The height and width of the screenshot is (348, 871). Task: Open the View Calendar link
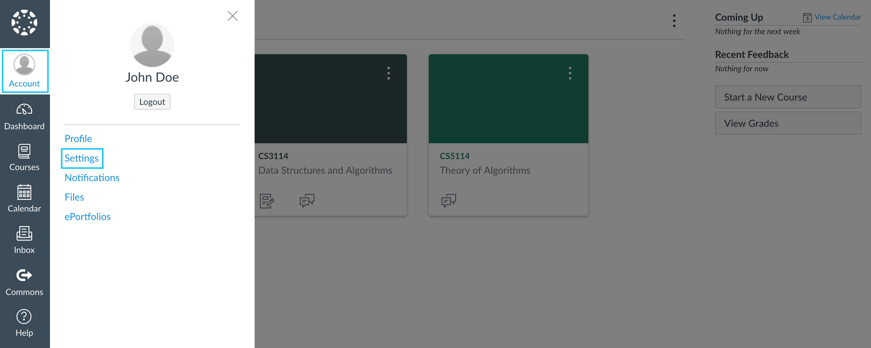pyautogui.click(x=837, y=17)
